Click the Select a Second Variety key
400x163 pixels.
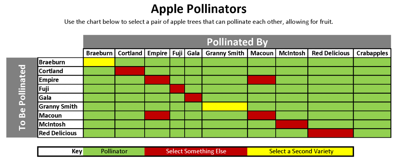click(301, 151)
